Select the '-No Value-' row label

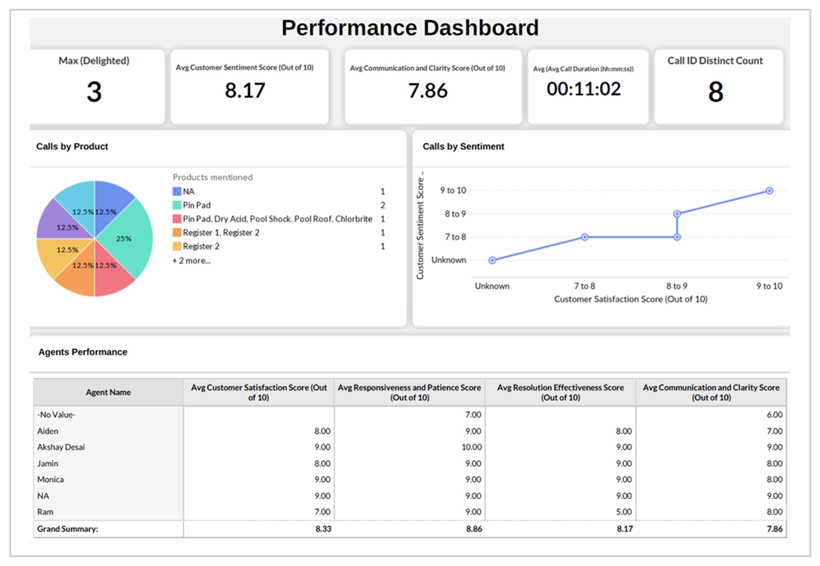[x=56, y=415]
